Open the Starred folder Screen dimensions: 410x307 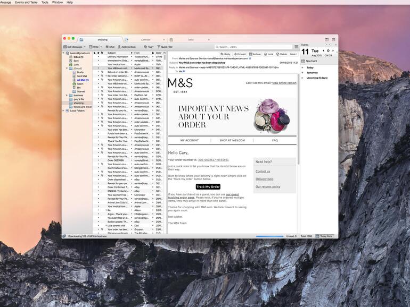pos(81,91)
